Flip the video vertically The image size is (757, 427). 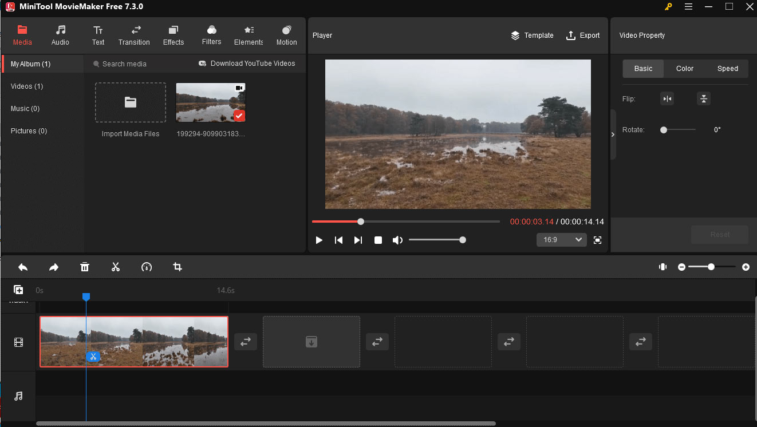click(704, 99)
